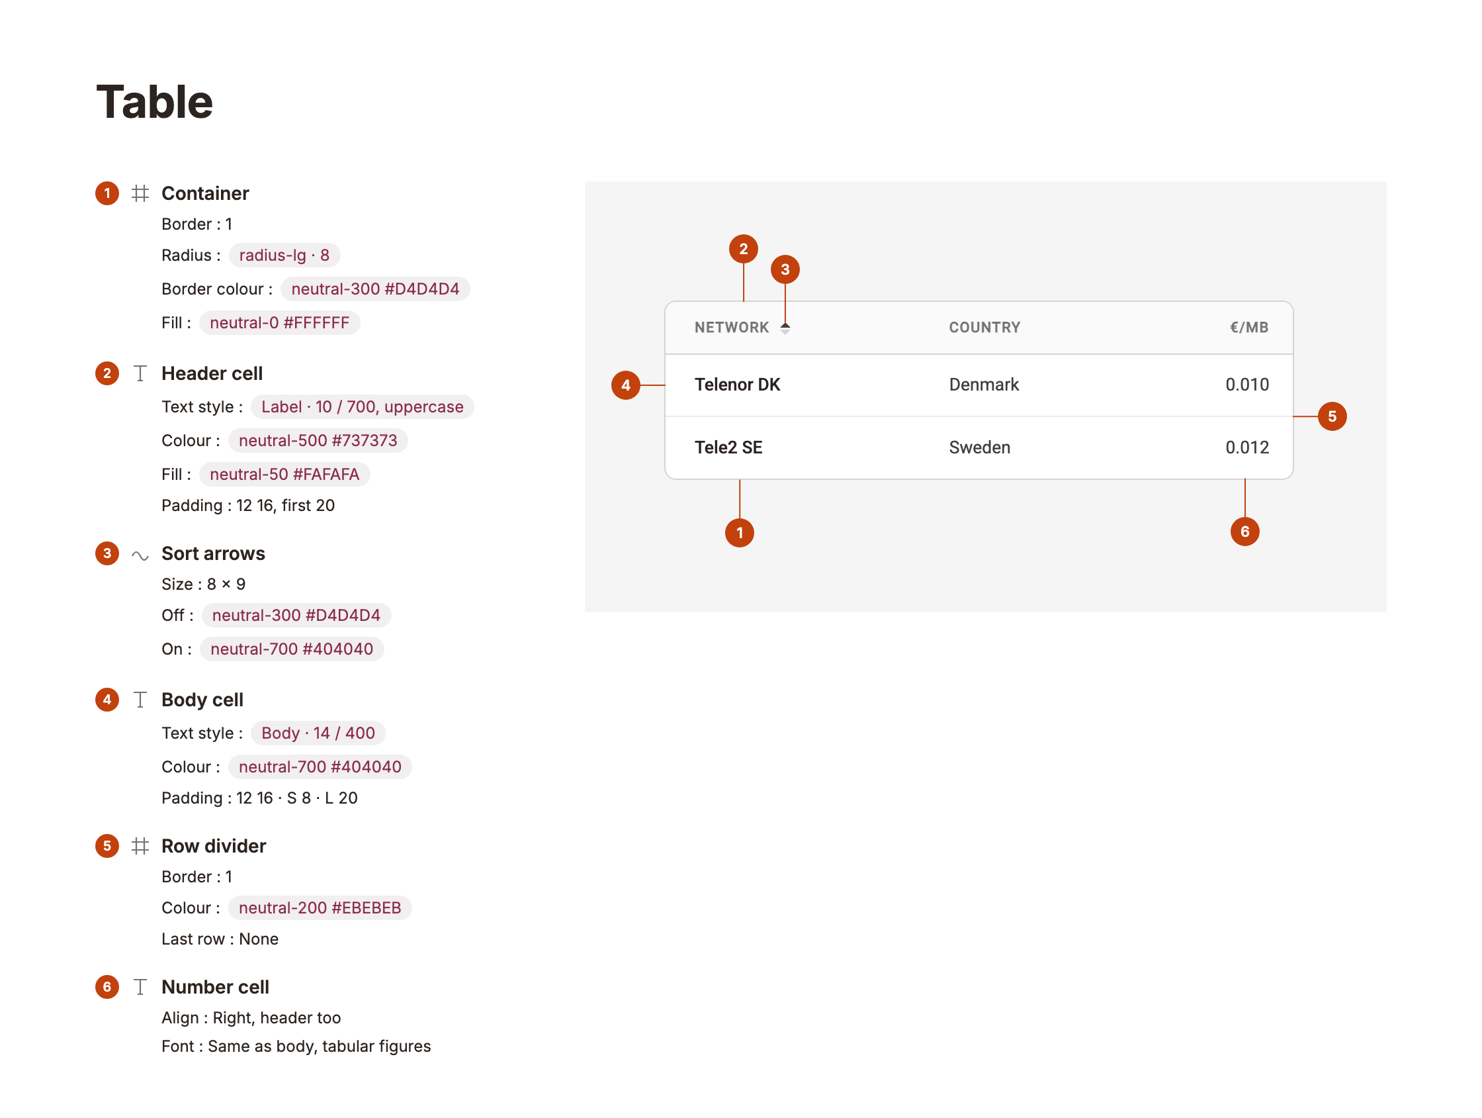Click the Number cell section heading
The height and width of the screenshot is (1118, 1482).
(215, 988)
